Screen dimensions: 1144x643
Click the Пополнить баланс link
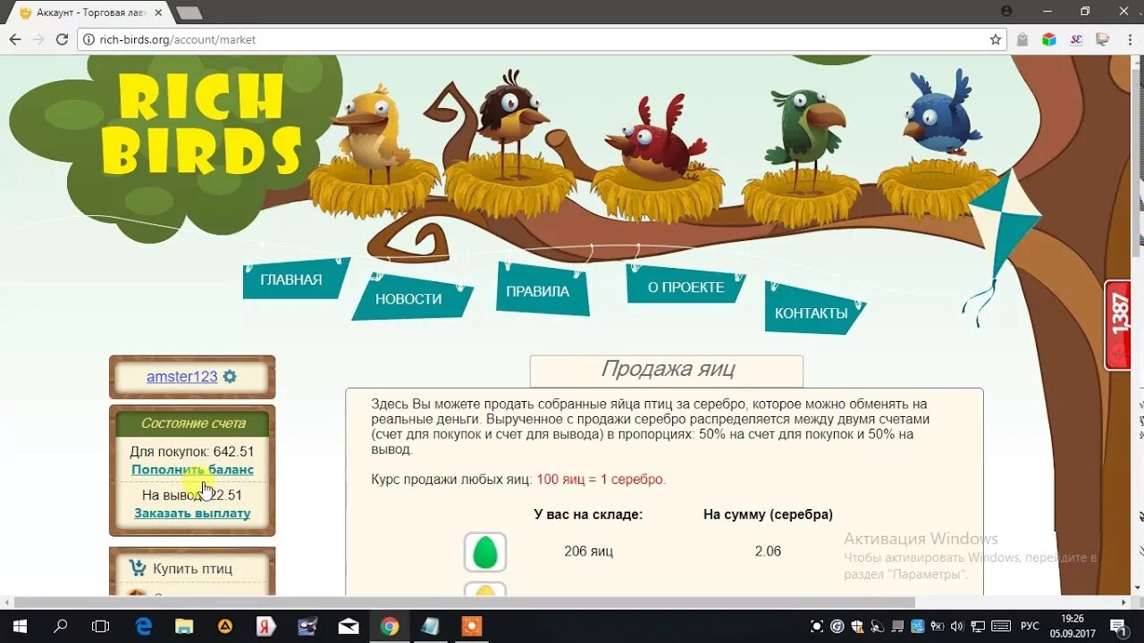point(192,470)
